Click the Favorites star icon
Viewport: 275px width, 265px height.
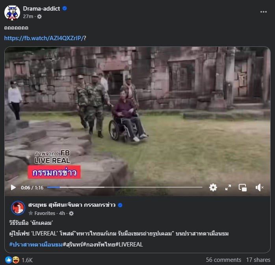(30, 213)
